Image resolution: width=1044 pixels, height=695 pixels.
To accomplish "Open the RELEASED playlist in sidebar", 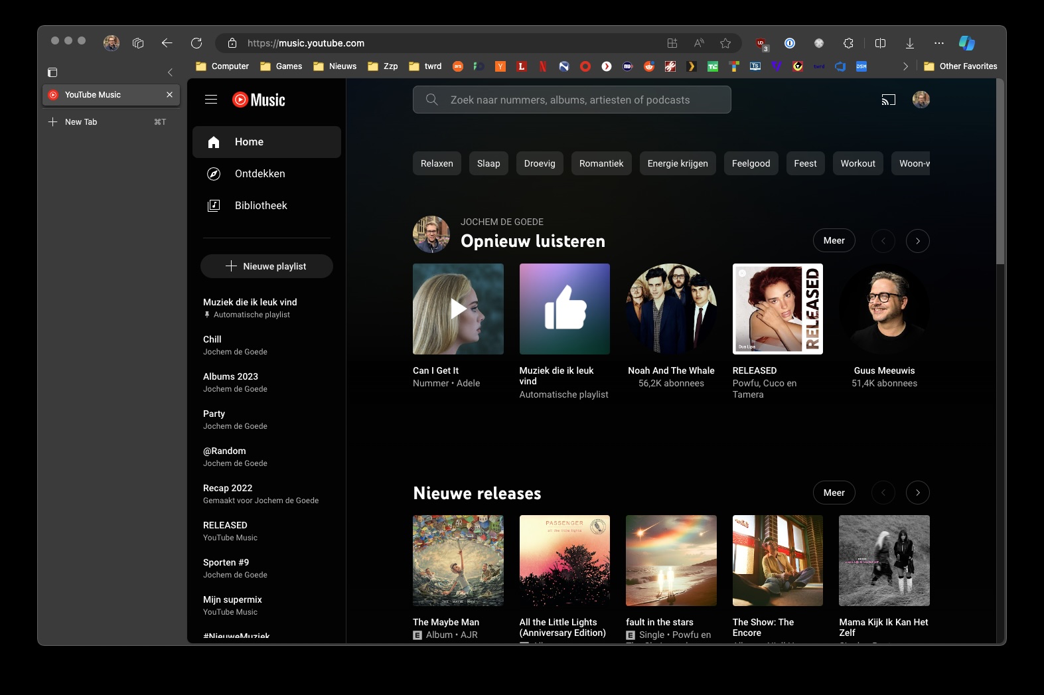I will (267, 531).
